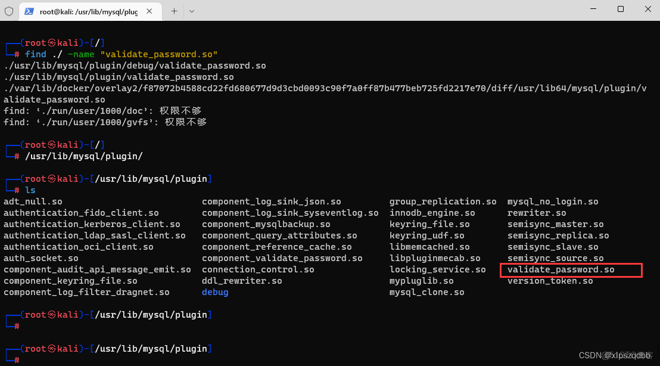Click component_audit_api_message_emit.so file name

click(97, 270)
